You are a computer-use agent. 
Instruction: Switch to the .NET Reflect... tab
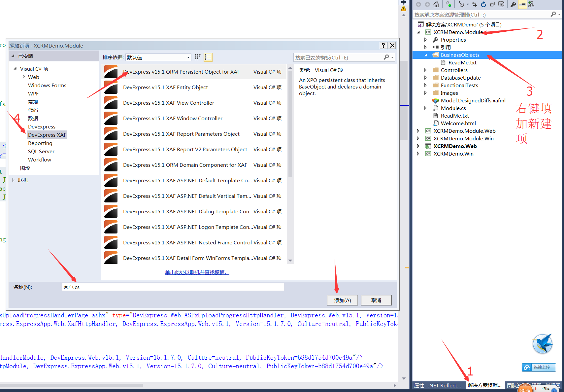445,385
